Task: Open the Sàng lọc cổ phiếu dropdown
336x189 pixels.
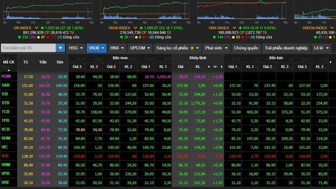Action: click(x=177, y=48)
